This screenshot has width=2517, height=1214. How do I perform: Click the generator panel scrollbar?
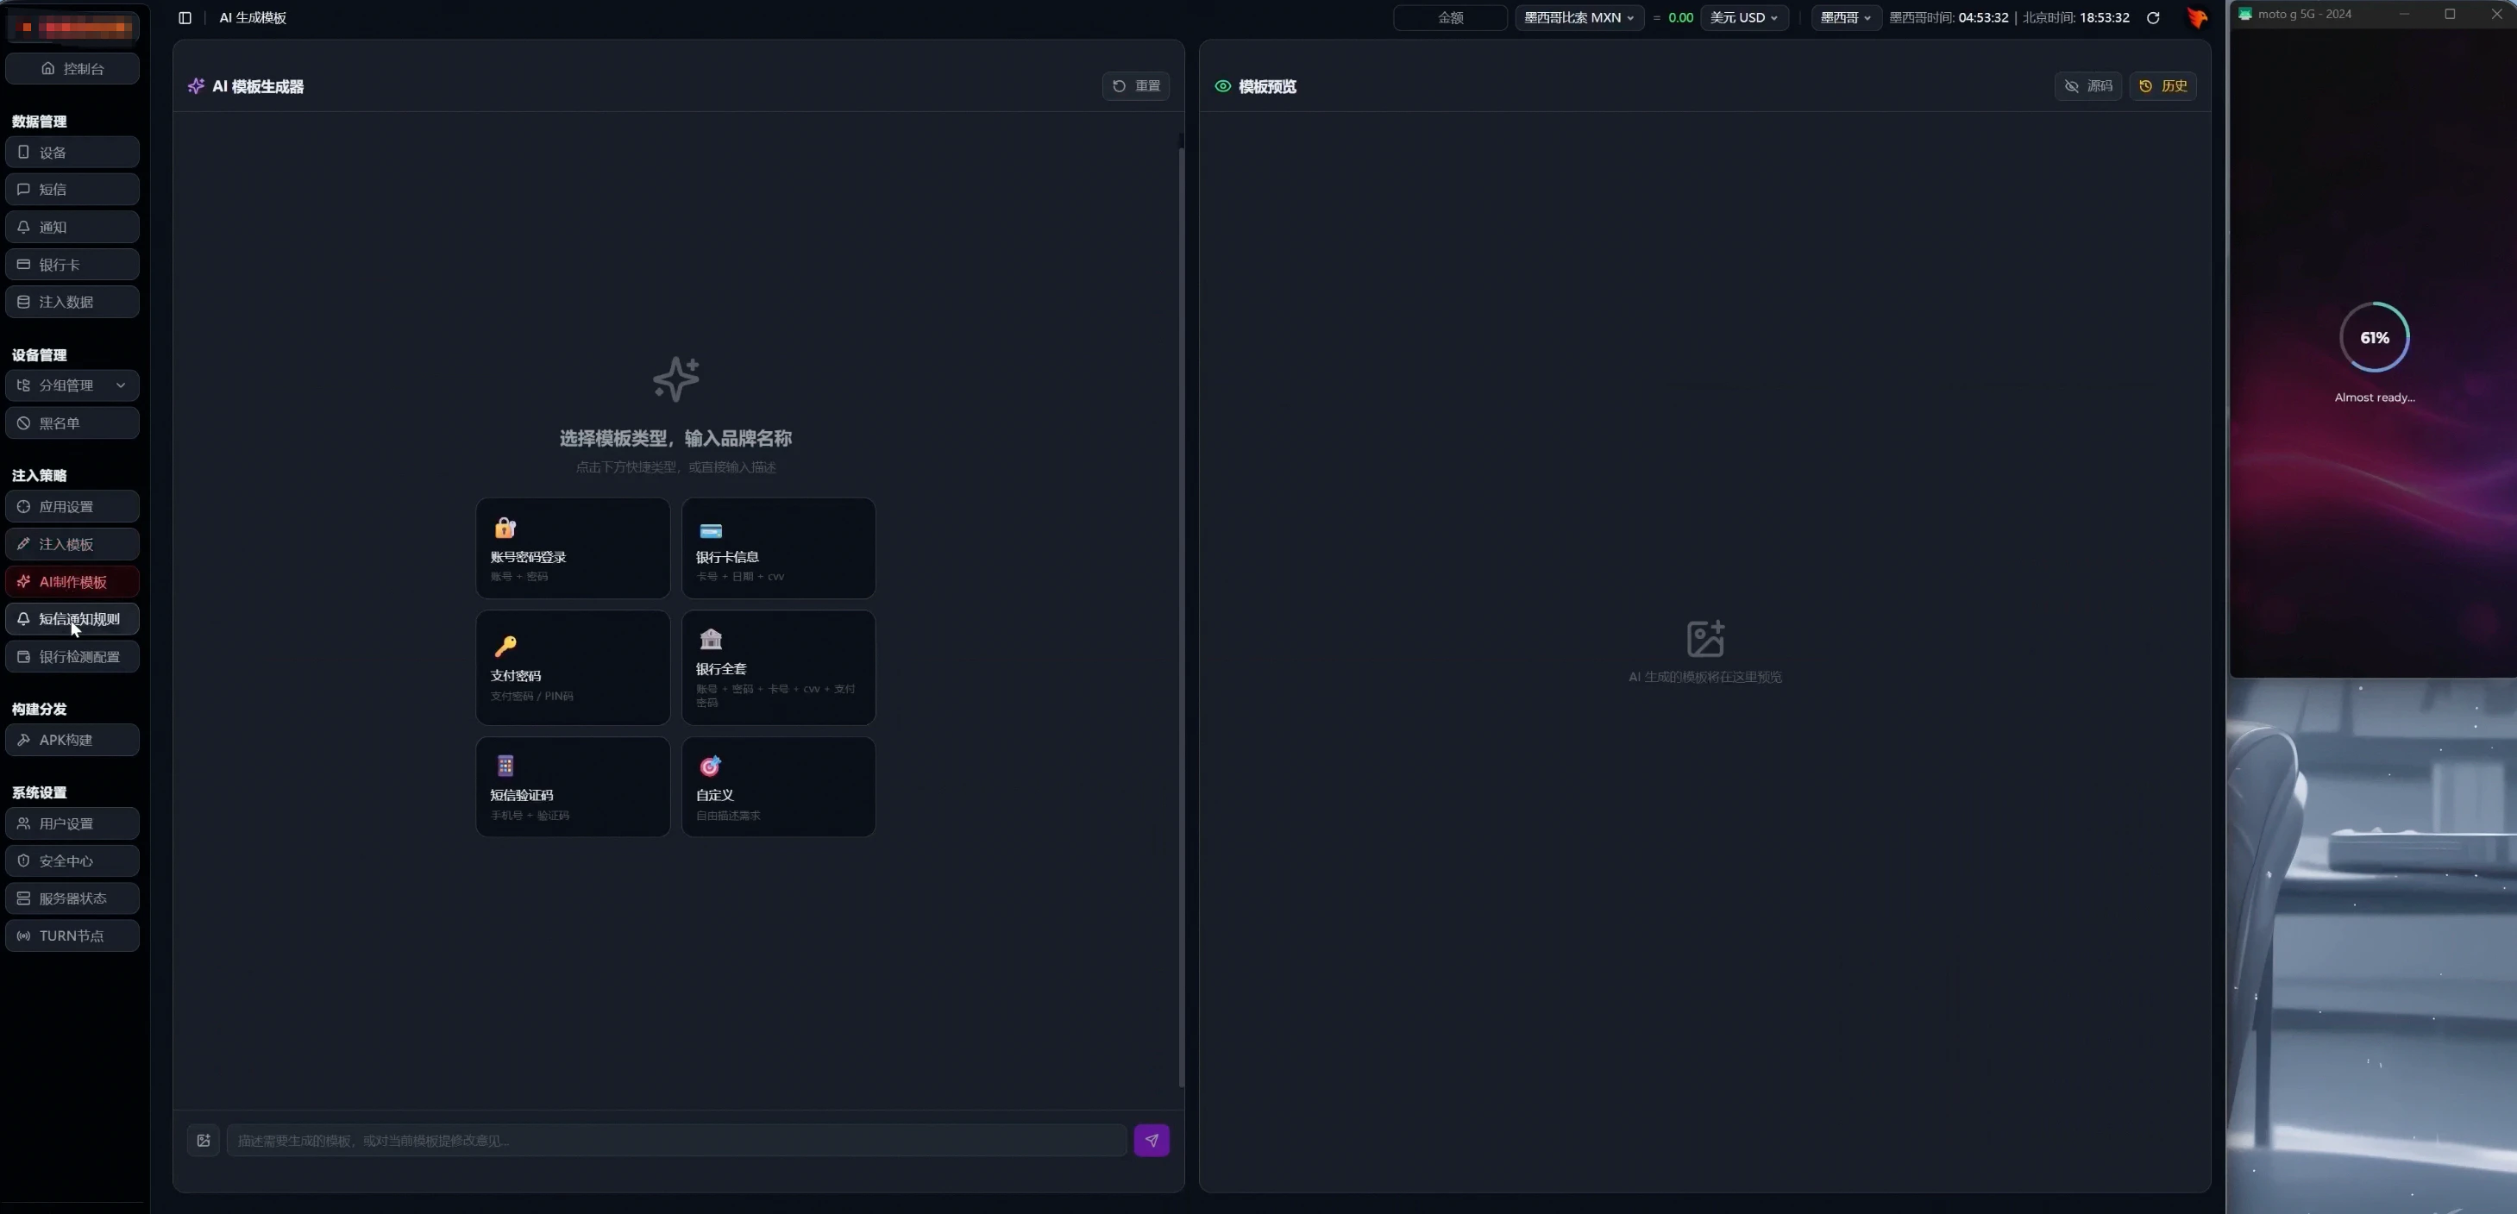(1182, 616)
